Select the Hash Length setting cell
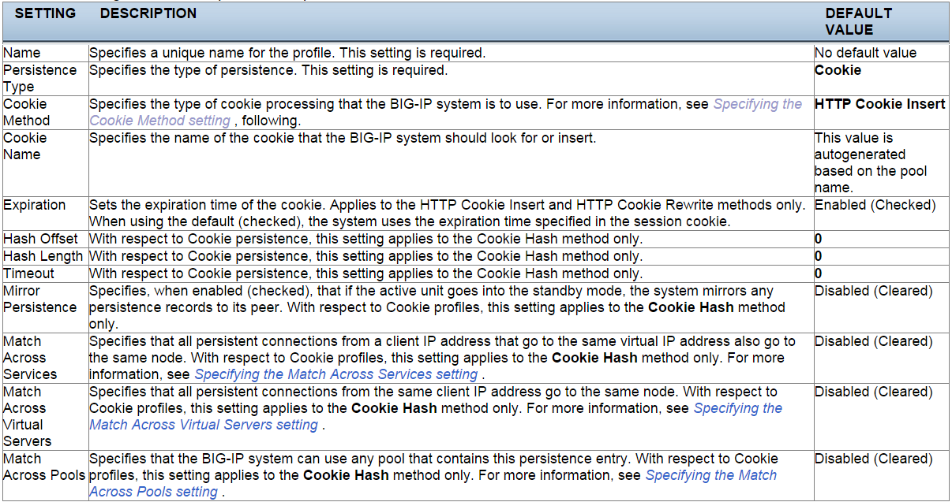The width and height of the screenshot is (952, 502). coord(43,256)
